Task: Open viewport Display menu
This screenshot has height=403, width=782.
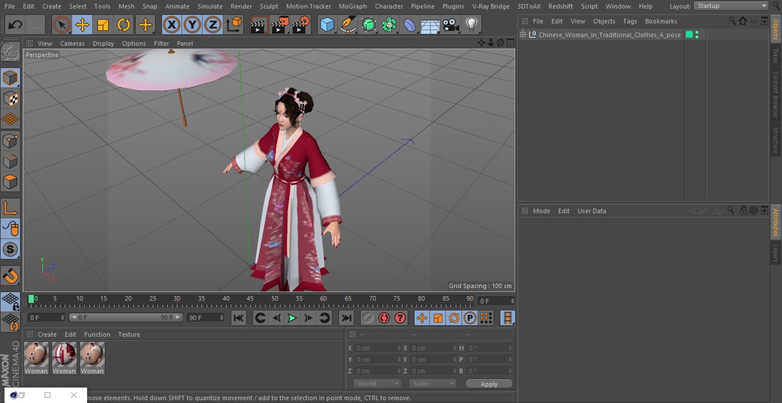Action: [103, 43]
